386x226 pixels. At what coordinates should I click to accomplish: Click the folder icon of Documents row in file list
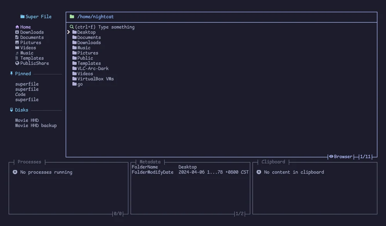pos(74,37)
